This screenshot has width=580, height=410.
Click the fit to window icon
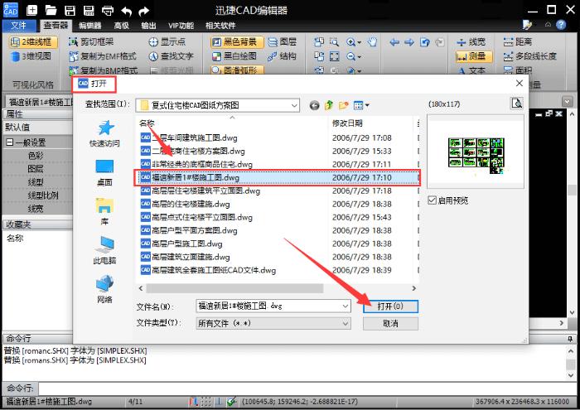click(335, 56)
